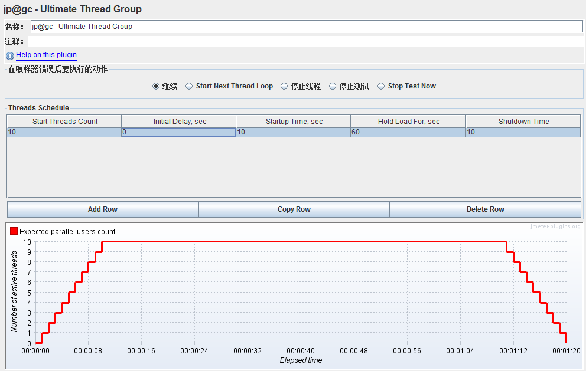Focus the 注释 comments input field
This screenshot has height=371, width=586.
305,41
